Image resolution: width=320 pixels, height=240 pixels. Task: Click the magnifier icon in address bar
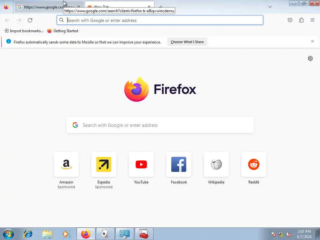point(62,20)
